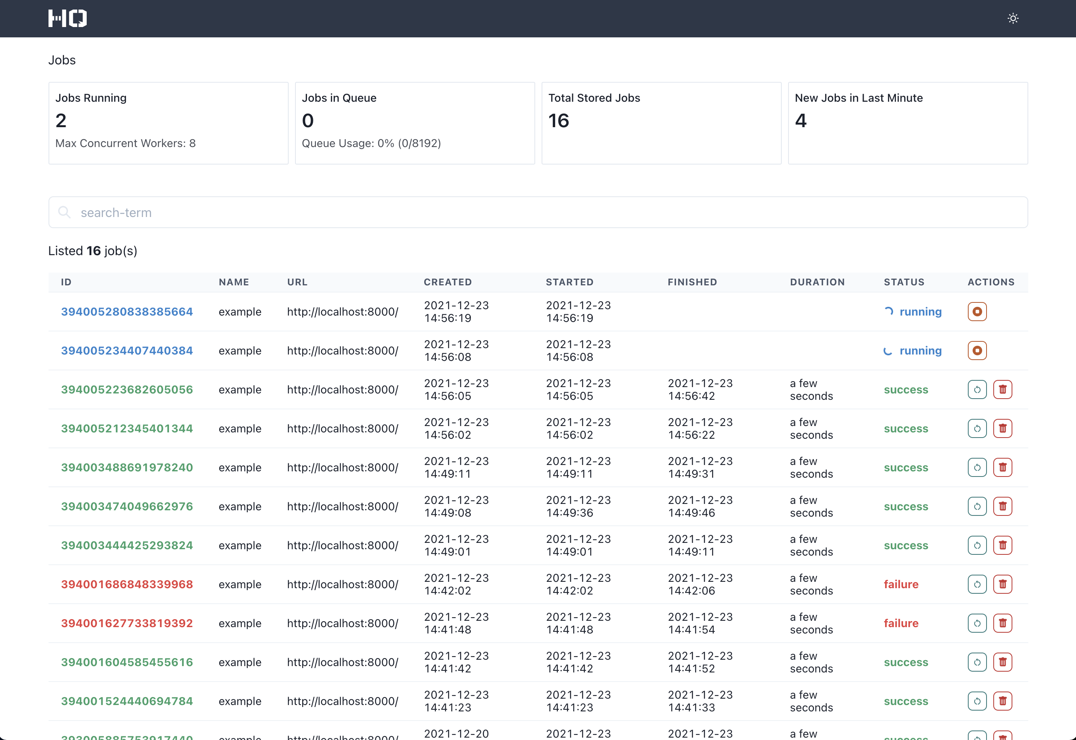This screenshot has width=1076, height=740.
Task: Restart failed job 394001686848339968
Action: click(977, 584)
